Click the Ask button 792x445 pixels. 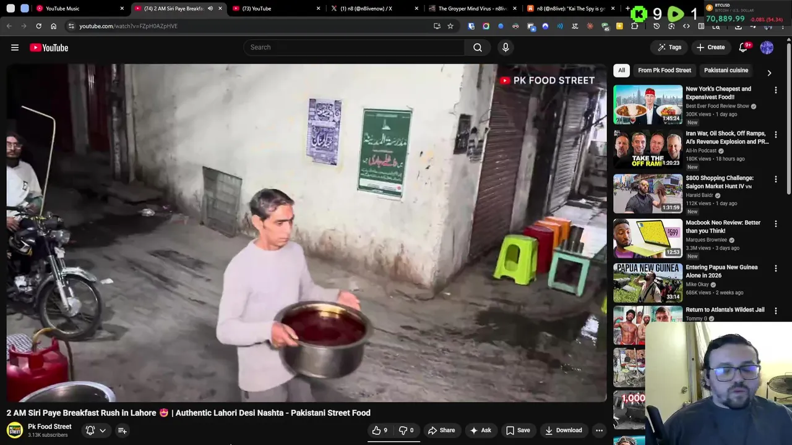[x=480, y=430]
